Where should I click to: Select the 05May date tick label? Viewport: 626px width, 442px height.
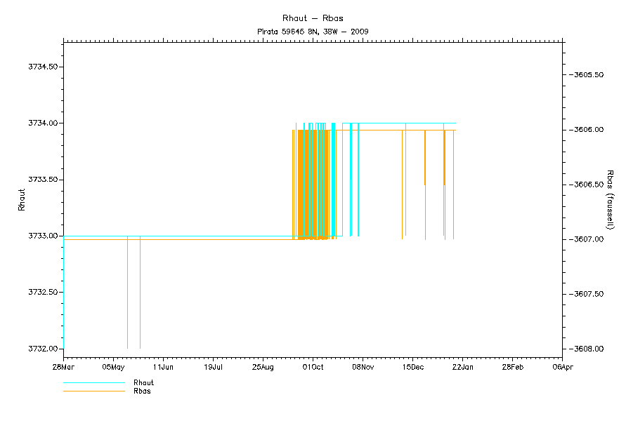click(113, 366)
